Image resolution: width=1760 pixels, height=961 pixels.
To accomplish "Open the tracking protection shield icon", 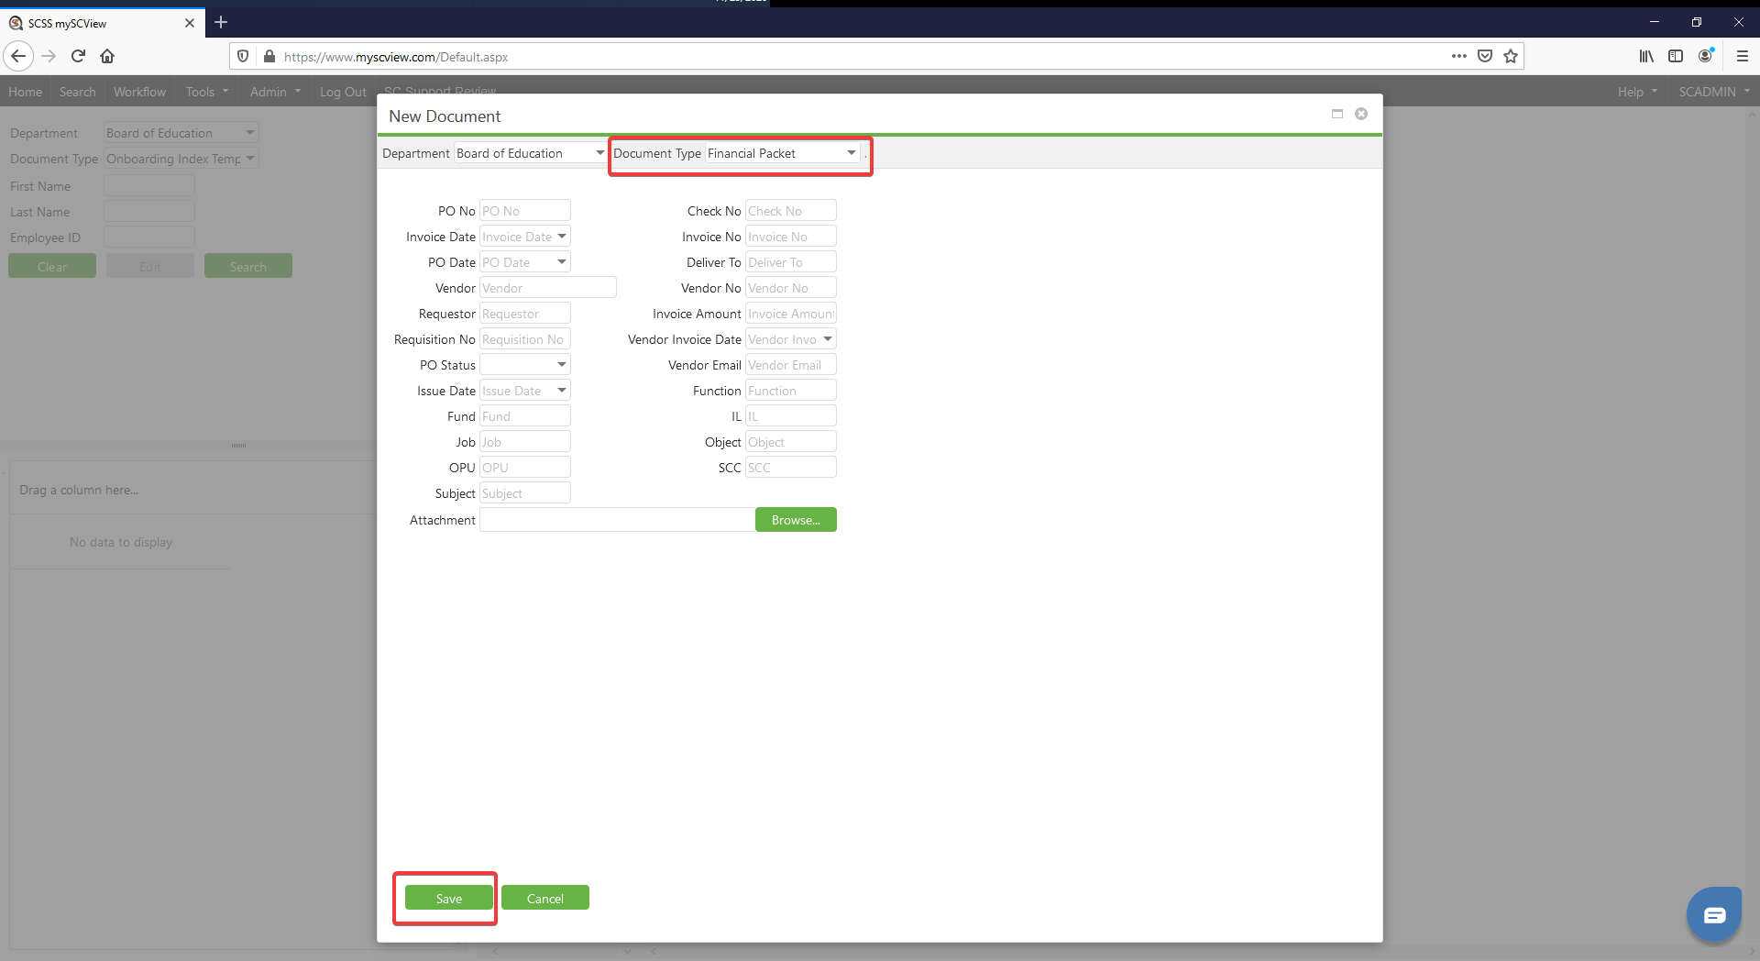I will pyautogui.click(x=243, y=56).
